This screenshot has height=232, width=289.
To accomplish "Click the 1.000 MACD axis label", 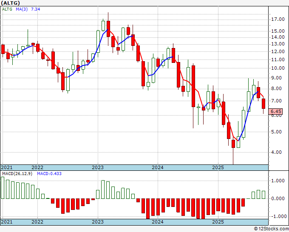I will [278, 181].
